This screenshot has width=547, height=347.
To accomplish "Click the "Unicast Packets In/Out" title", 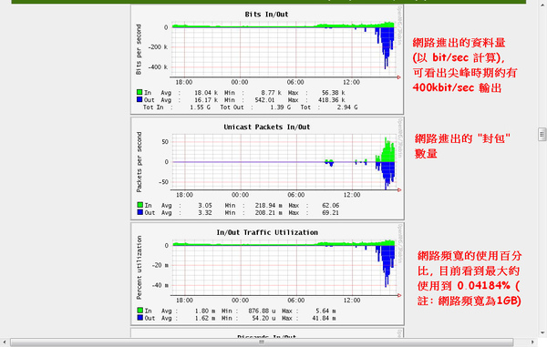I will (267, 127).
